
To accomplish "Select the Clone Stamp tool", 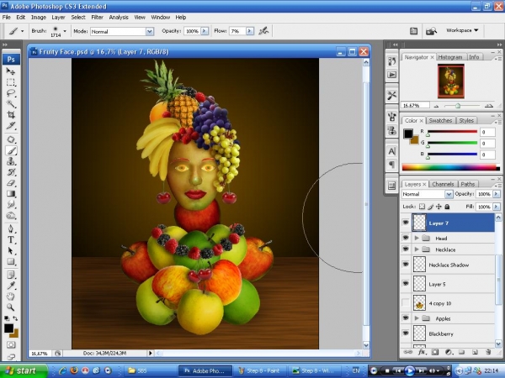I will tap(11, 161).
